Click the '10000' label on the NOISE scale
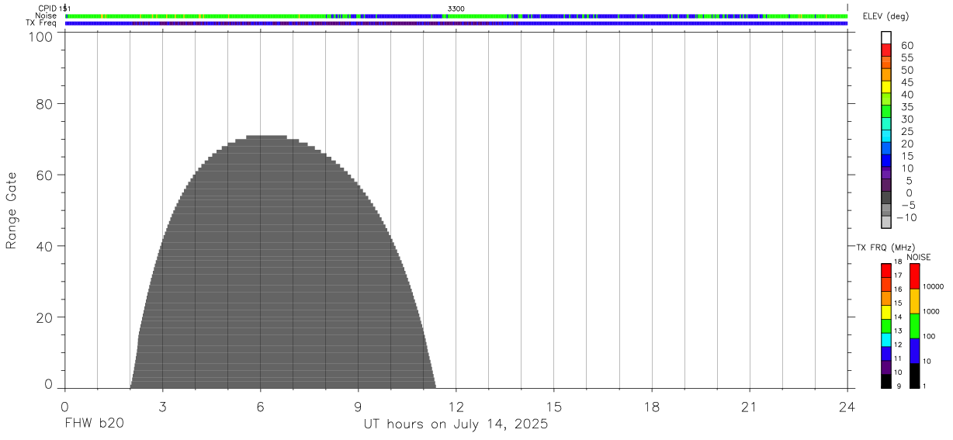This screenshot has width=953, height=440. coord(933,287)
